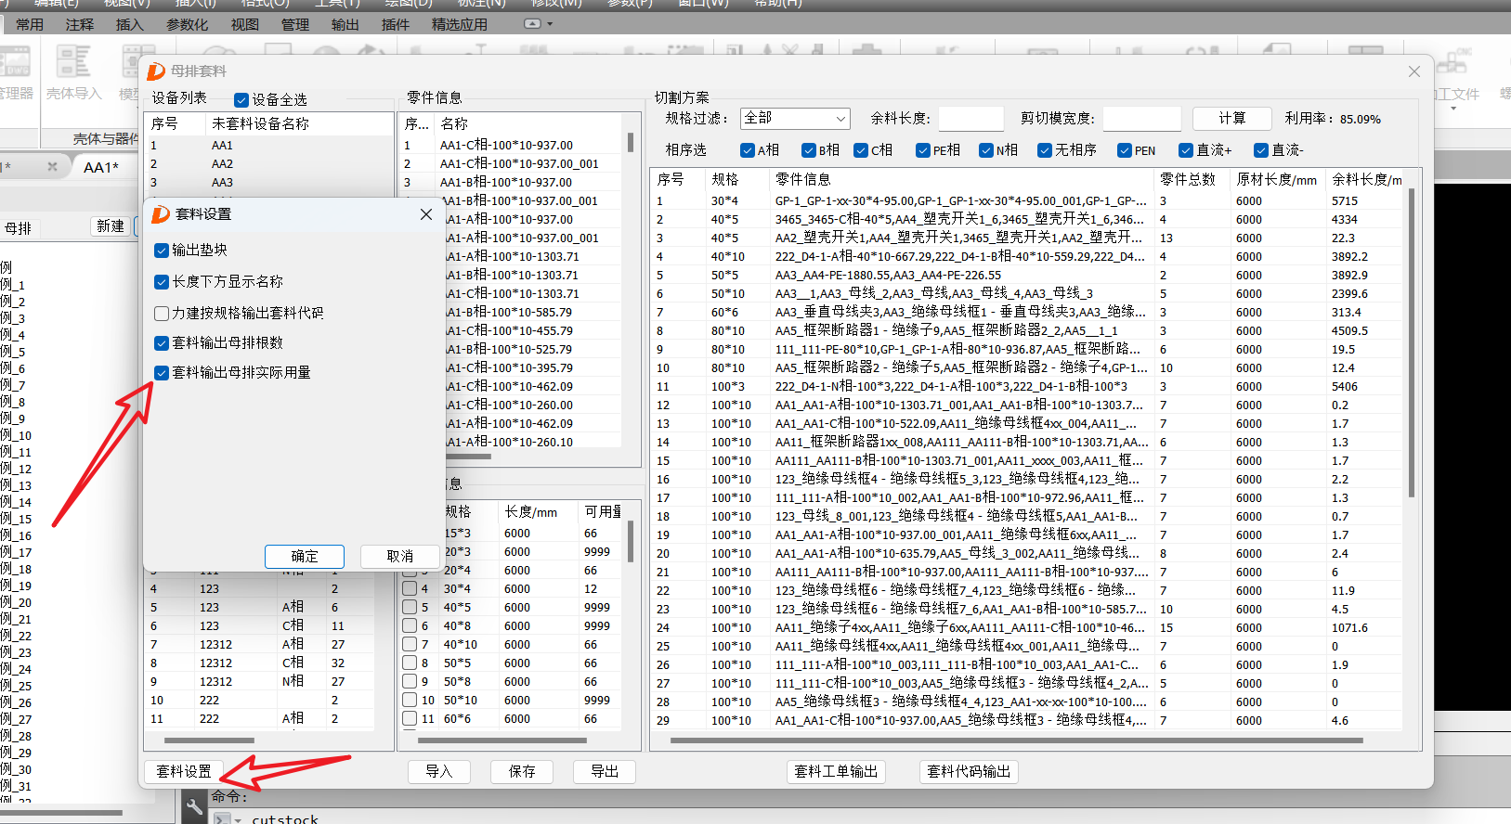Toggle N相 phase filter checkbox

click(986, 150)
